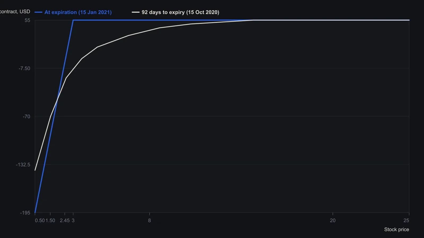The height and width of the screenshot is (238, 424).
Task: Click the white line legend swatch
Action: click(x=136, y=12)
